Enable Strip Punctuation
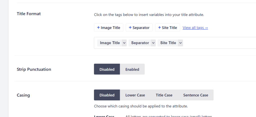The width and height of the screenshot is (256, 117). tap(132, 69)
